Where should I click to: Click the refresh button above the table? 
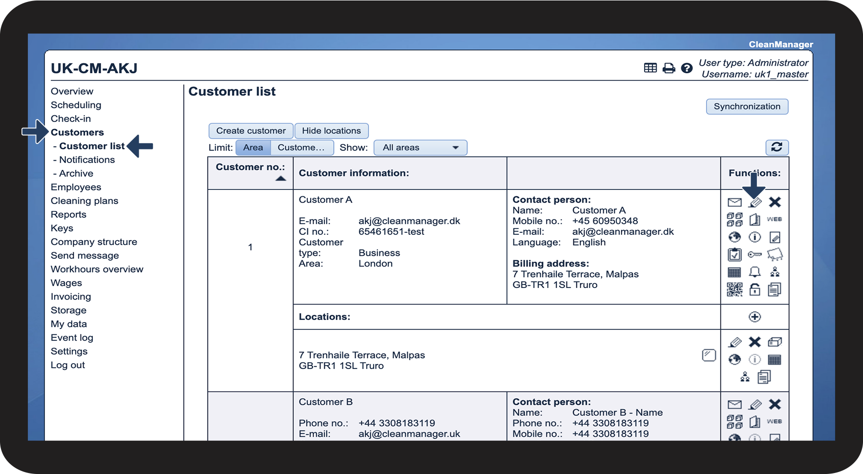click(777, 147)
